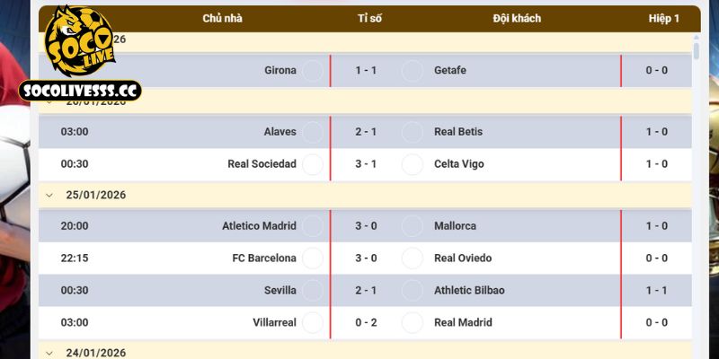Collapse the 25/01/2026 date group
719x359 pixels.
[x=50, y=195]
